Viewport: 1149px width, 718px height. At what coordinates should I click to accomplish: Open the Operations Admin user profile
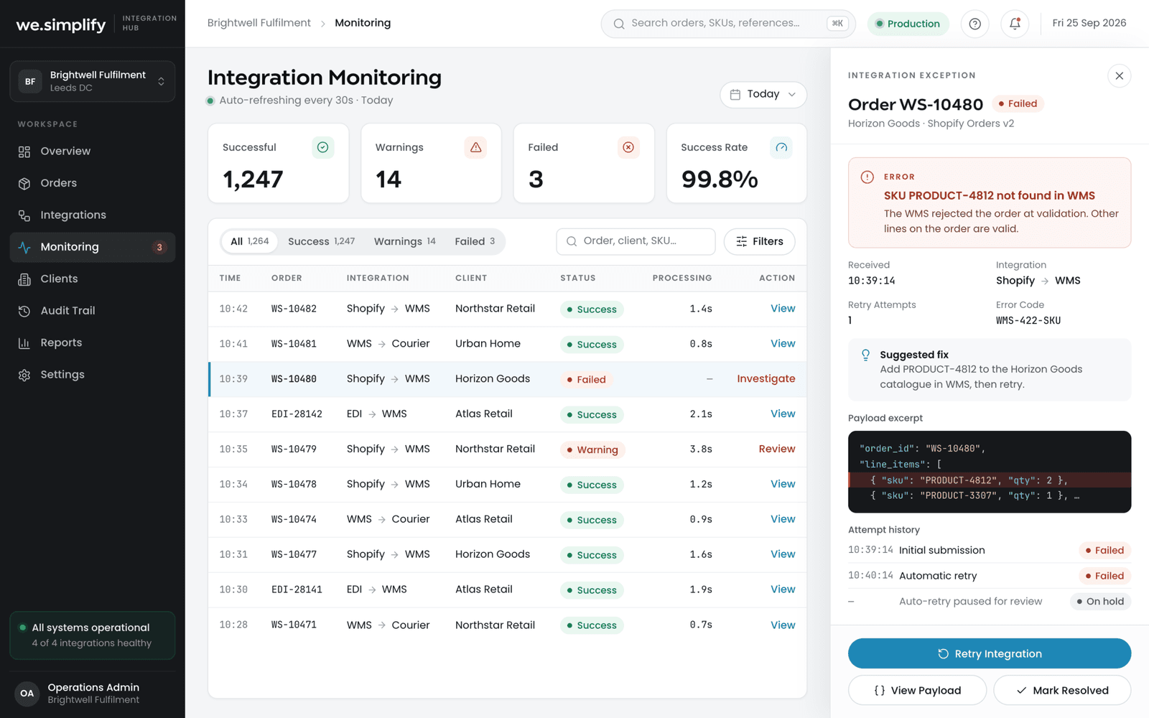(x=93, y=694)
